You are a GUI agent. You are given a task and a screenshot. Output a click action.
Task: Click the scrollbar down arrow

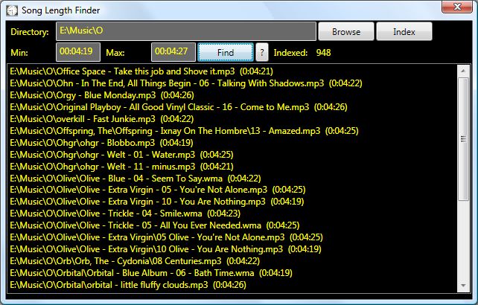point(463,286)
